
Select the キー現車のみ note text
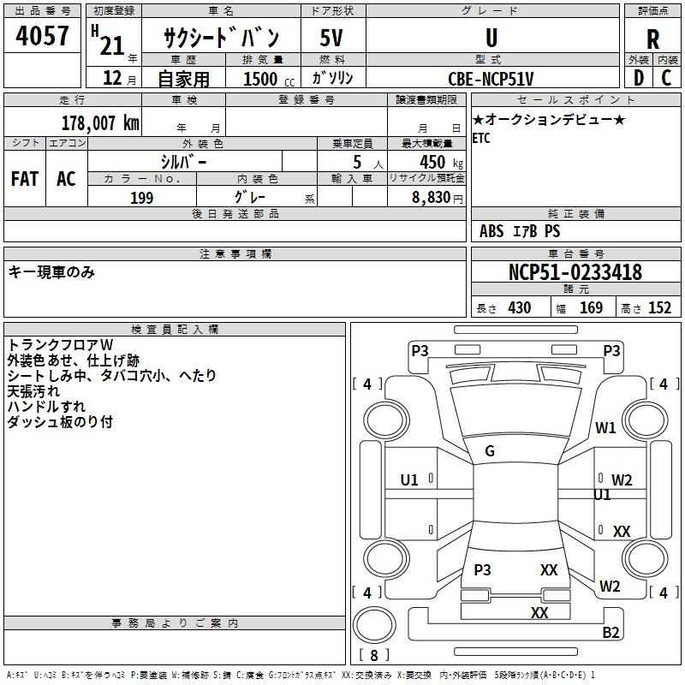tap(51, 272)
